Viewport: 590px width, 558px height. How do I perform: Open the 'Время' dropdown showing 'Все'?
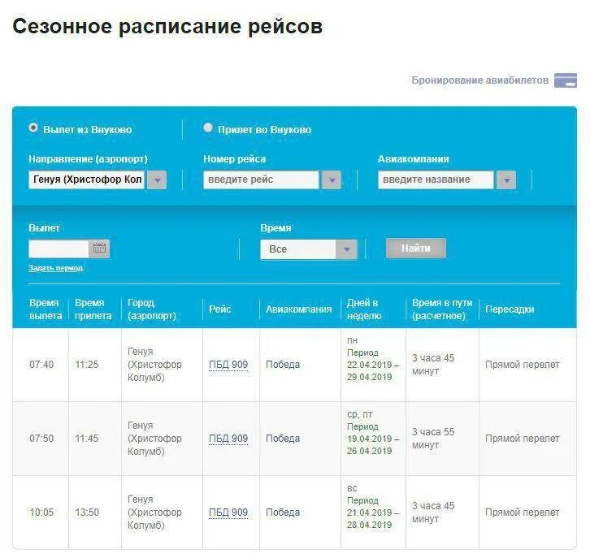(x=309, y=249)
